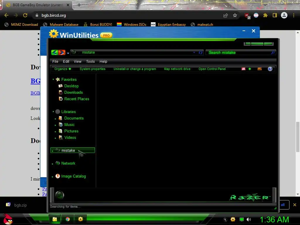Open the Documents library
300x225 pixels.
pyautogui.click(x=74, y=118)
